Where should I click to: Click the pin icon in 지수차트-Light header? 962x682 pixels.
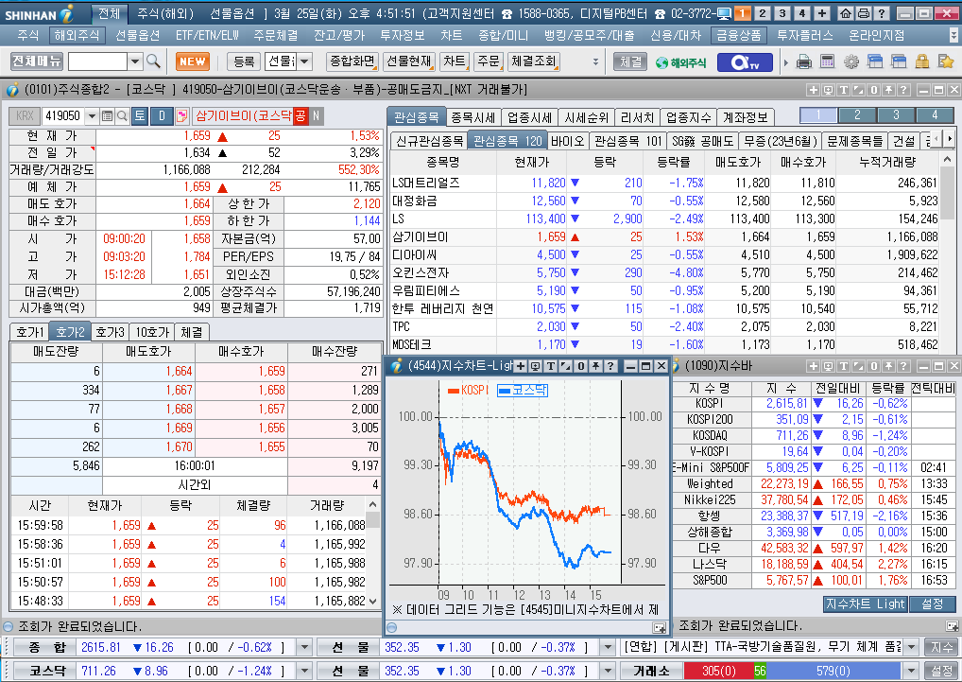tap(595, 366)
